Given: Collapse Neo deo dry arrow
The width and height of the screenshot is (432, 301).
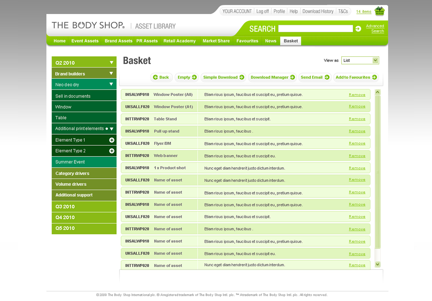Looking at the screenshot, I should 111,85.
